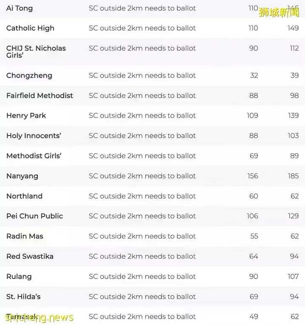Open the Chongzheng school row
Screen dimensions: 305x325
pos(29,75)
